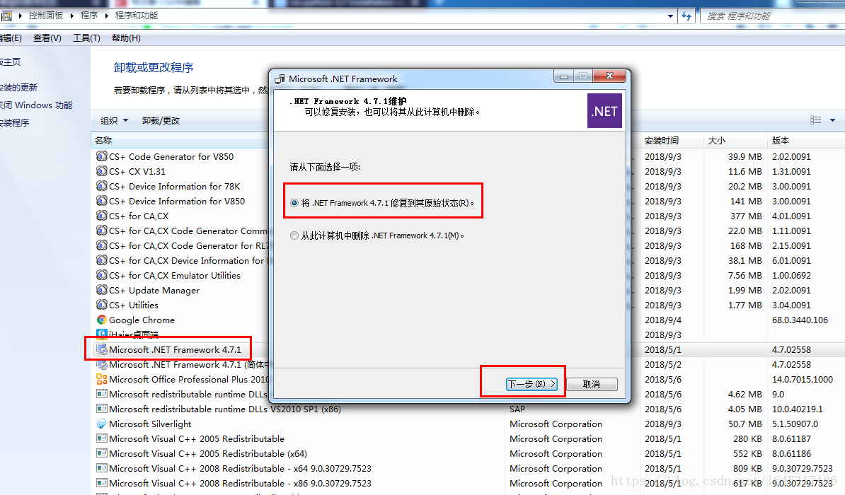Click the 控制面板 breadcrumb in the address bar

pyautogui.click(x=46, y=15)
